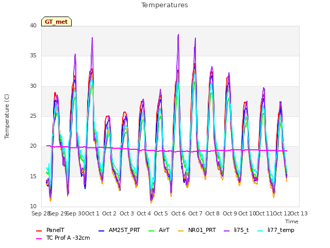Toggle the li75_t legend entry
Viewport: 330px width, 248px height.
point(236,230)
